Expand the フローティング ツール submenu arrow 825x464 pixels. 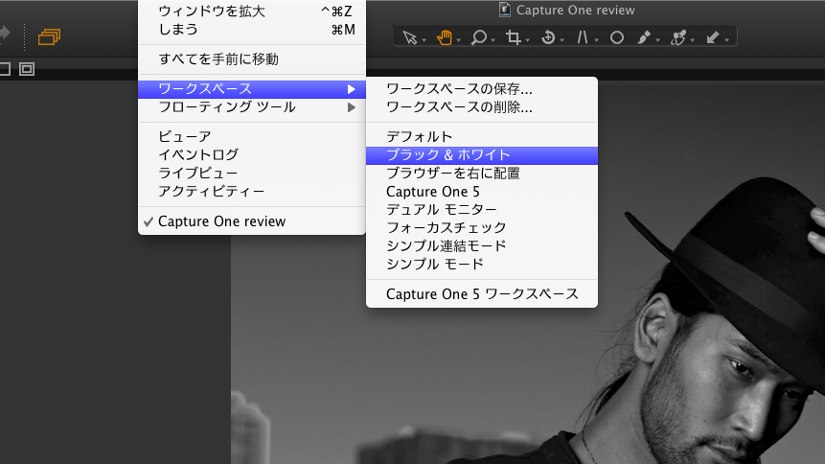point(352,107)
